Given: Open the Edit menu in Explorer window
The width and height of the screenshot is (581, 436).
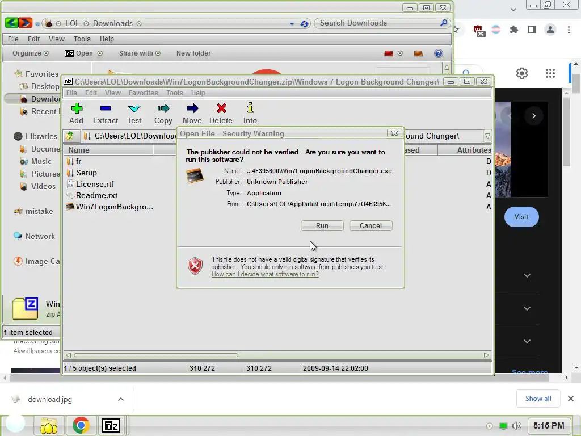Looking at the screenshot, I should (x=33, y=39).
